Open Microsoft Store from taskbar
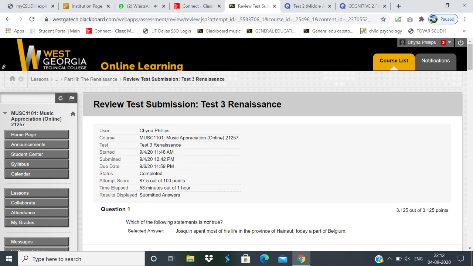This screenshot has width=473, height=266. 246,259
